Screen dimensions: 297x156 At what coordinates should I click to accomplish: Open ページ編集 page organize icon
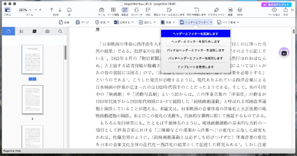[x=113, y=10]
